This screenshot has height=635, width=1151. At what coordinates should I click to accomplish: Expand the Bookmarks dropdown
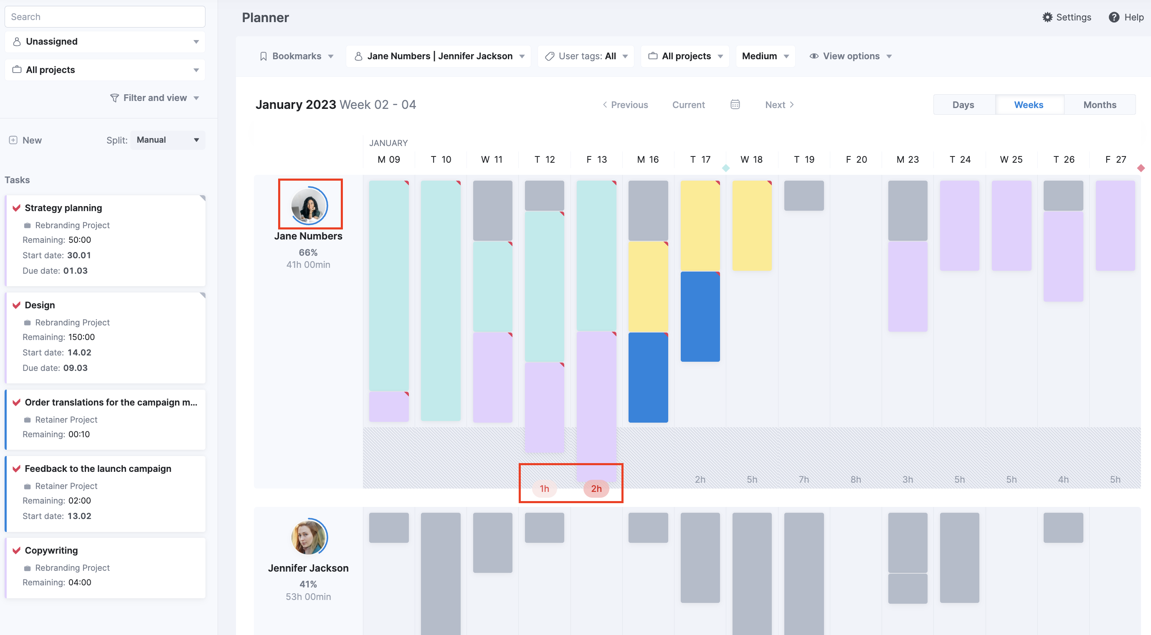pyautogui.click(x=297, y=56)
